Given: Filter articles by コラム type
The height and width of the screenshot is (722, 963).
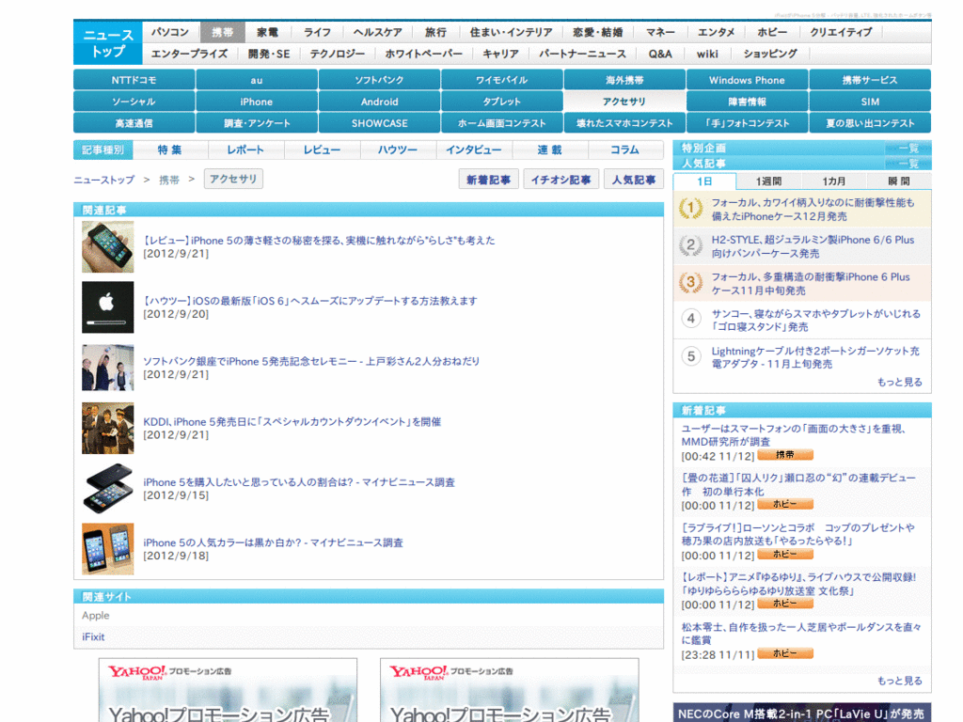Looking at the screenshot, I should pyautogui.click(x=625, y=149).
